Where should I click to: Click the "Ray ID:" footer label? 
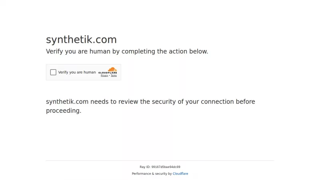145,167
